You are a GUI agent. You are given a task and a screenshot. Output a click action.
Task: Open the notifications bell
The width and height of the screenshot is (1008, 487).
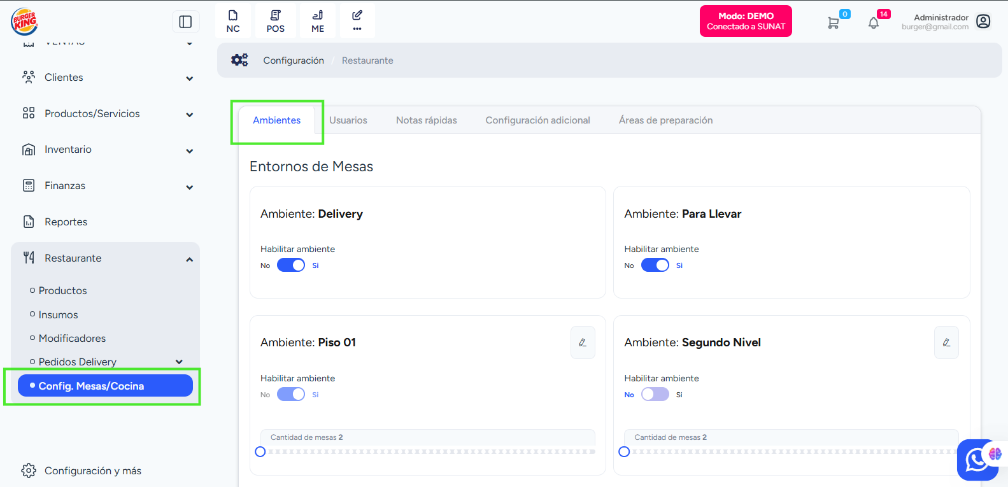(874, 23)
